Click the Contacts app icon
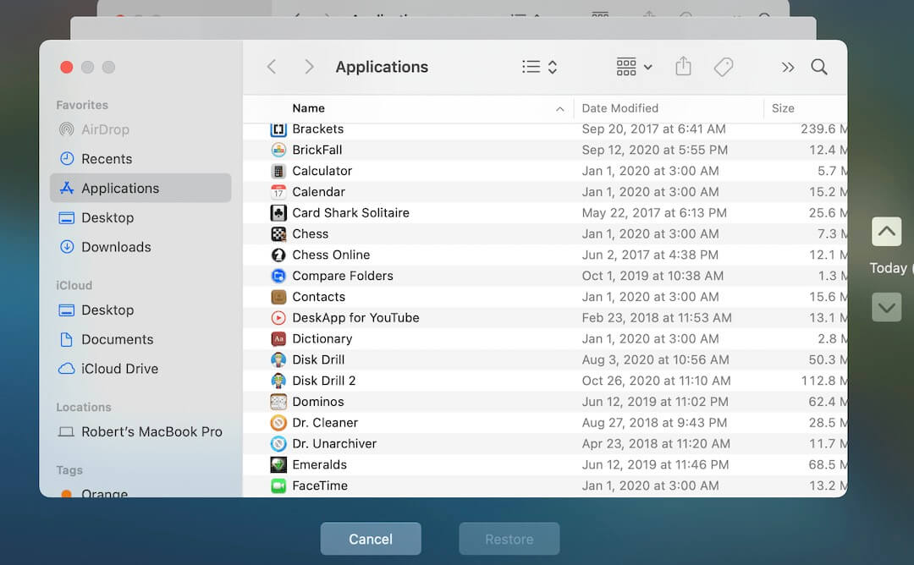The width and height of the screenshot is (914, 565). point(278,297)
